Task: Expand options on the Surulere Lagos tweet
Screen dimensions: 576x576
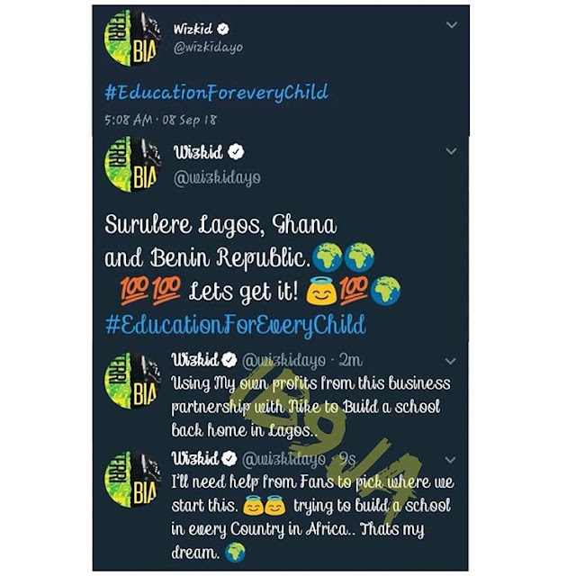Action: (x=451, y=151)
